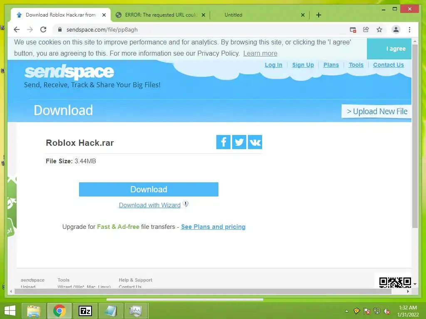Select the Download Roblox Hack.rar tab
426x319 pixels.
tap(61, 15)
